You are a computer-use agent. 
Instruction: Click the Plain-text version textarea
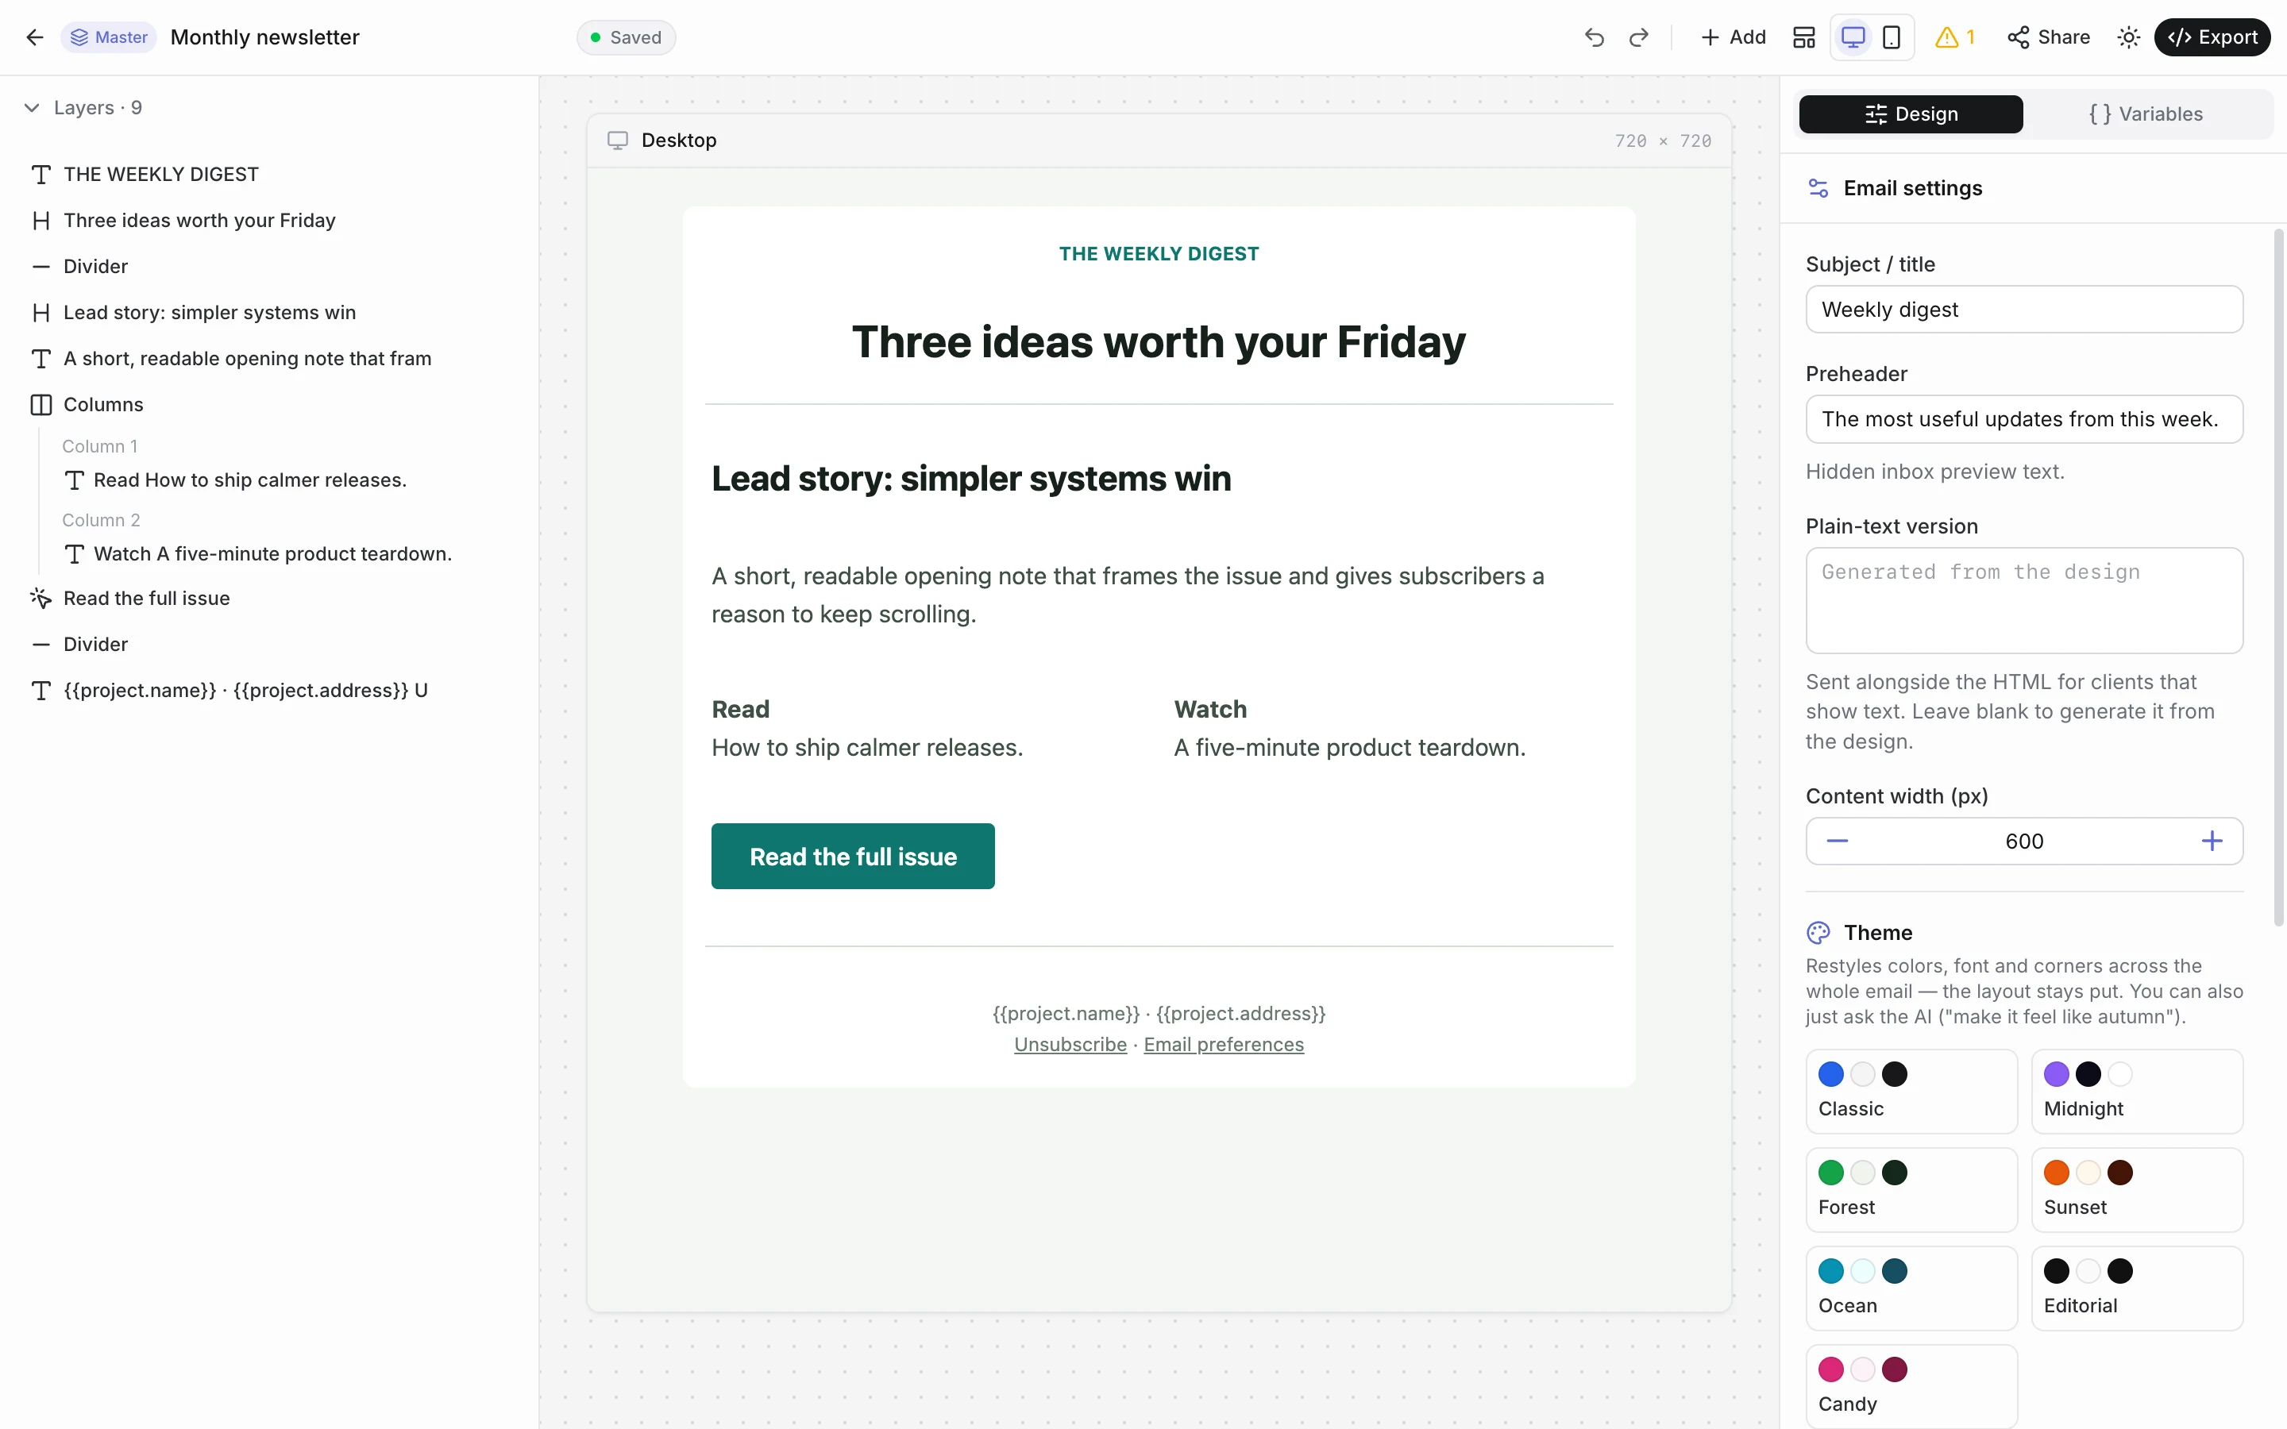coord(2023,600)
